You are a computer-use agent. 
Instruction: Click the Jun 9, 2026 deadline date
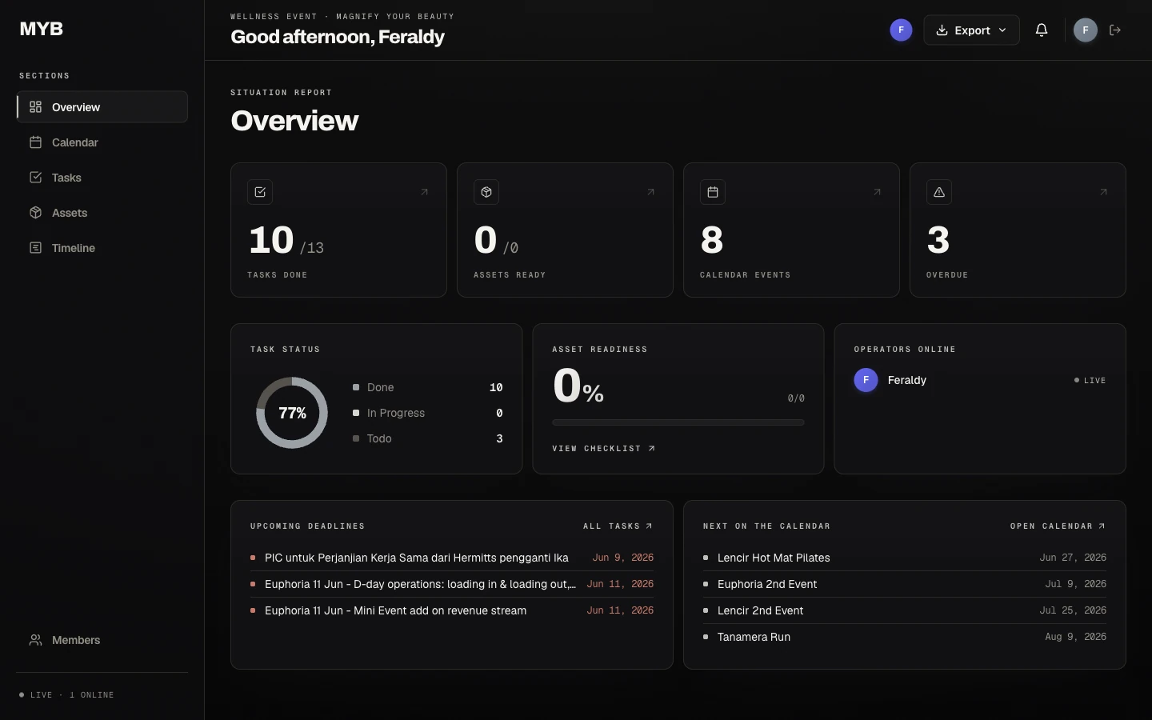click(623, 558)
